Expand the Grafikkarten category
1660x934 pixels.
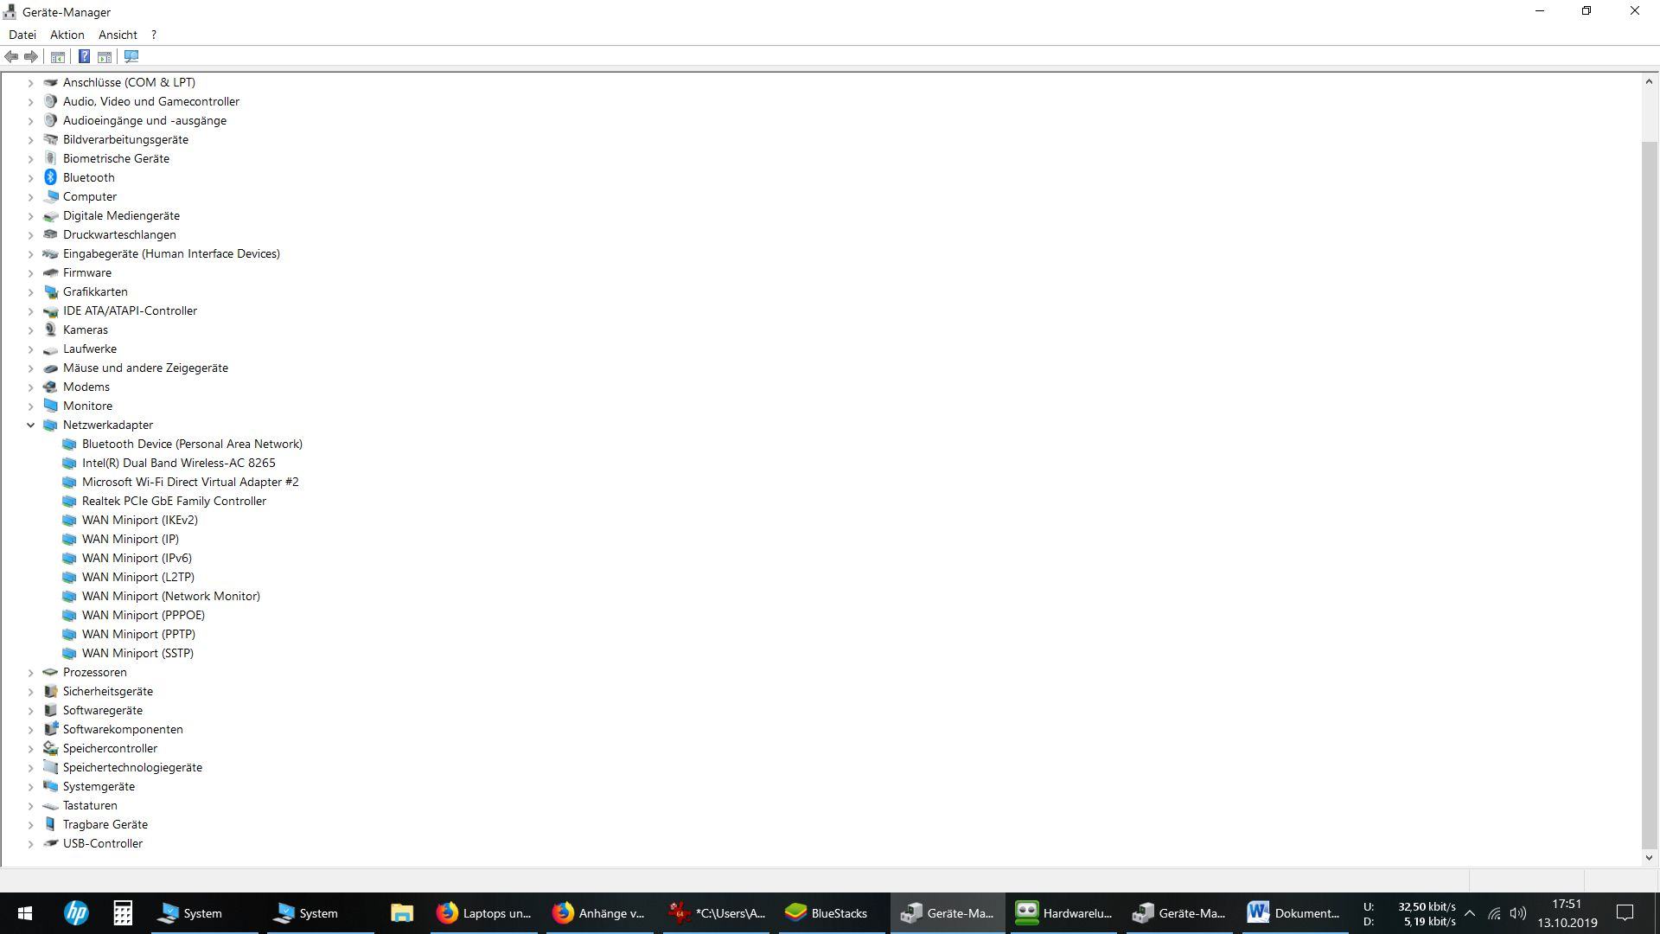coord(30,291)
